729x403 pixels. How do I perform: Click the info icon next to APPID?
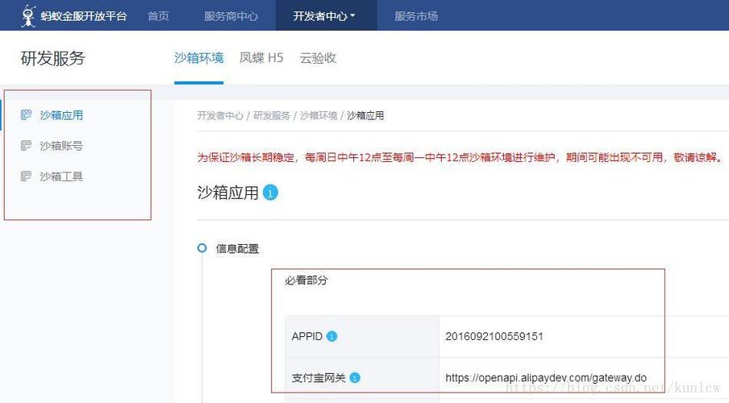[331, 336]
